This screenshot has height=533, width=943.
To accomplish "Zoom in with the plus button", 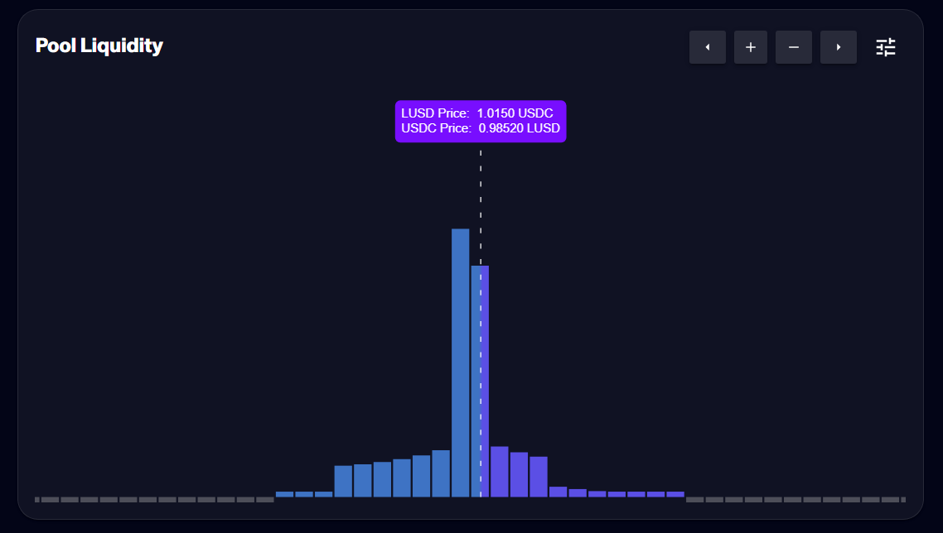I will tap(750, 47).
